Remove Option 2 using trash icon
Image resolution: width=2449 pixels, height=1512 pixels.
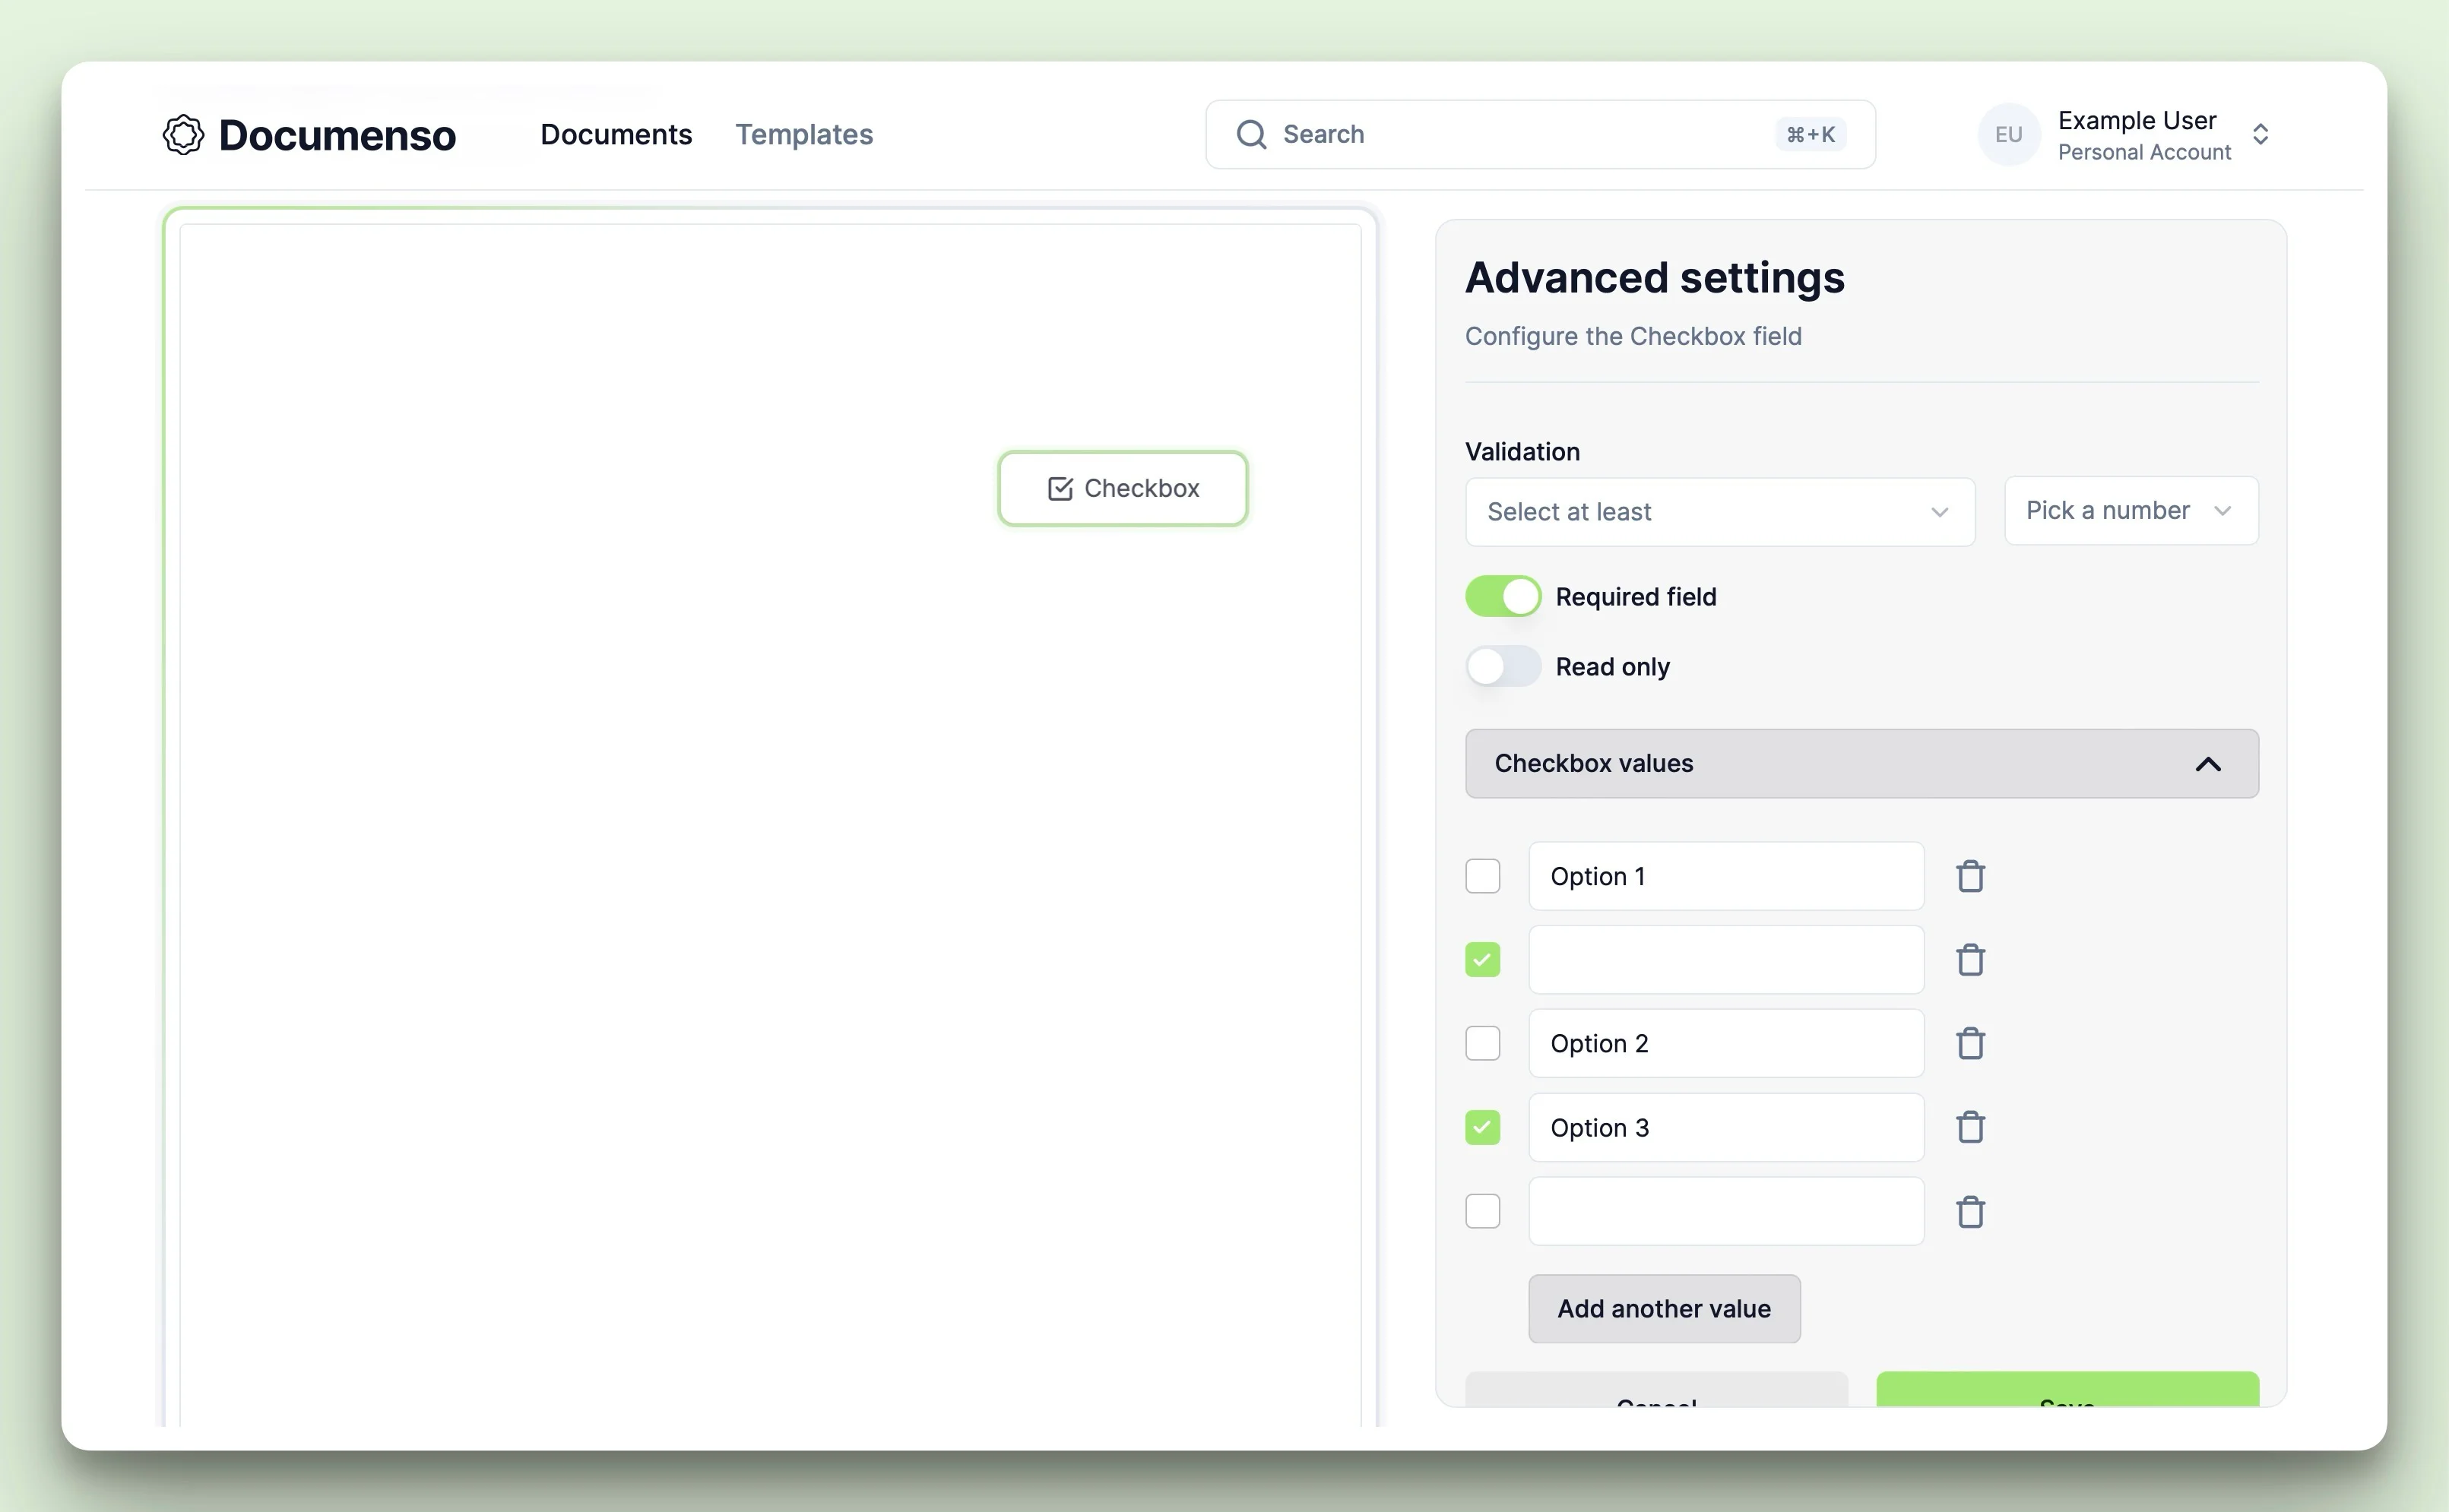[x=1970, y=1043]
